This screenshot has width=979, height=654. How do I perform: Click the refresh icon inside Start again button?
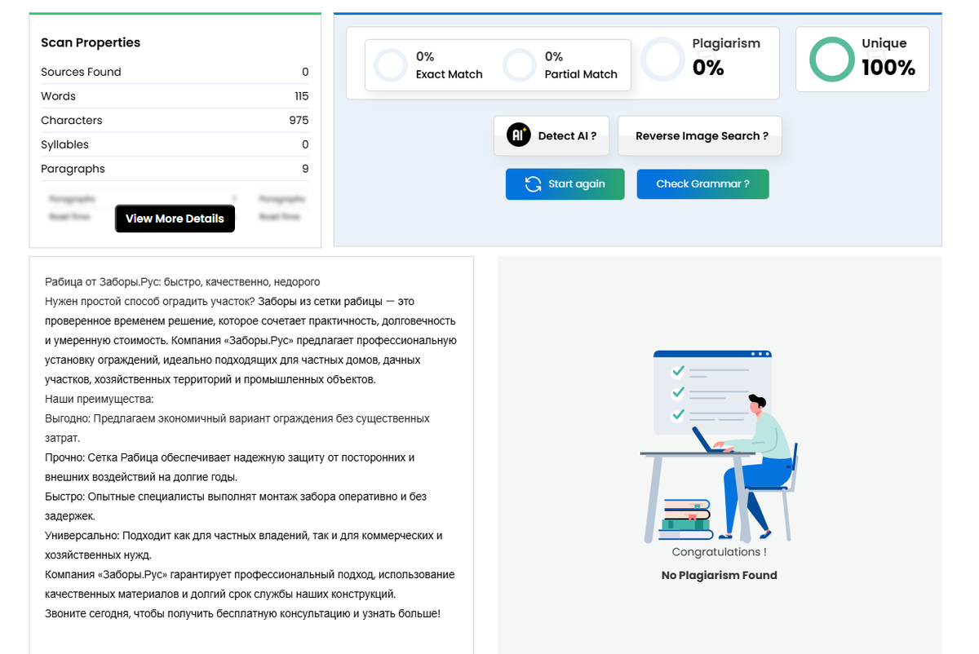pos(532,183)
